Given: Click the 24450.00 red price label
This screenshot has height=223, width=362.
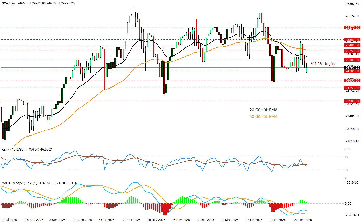Looking at the screenshot, I should pyautogui.click(x=352, y=80).
